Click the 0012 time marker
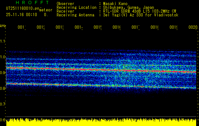The width and height of the screenshot is (199, 126). 40,27
